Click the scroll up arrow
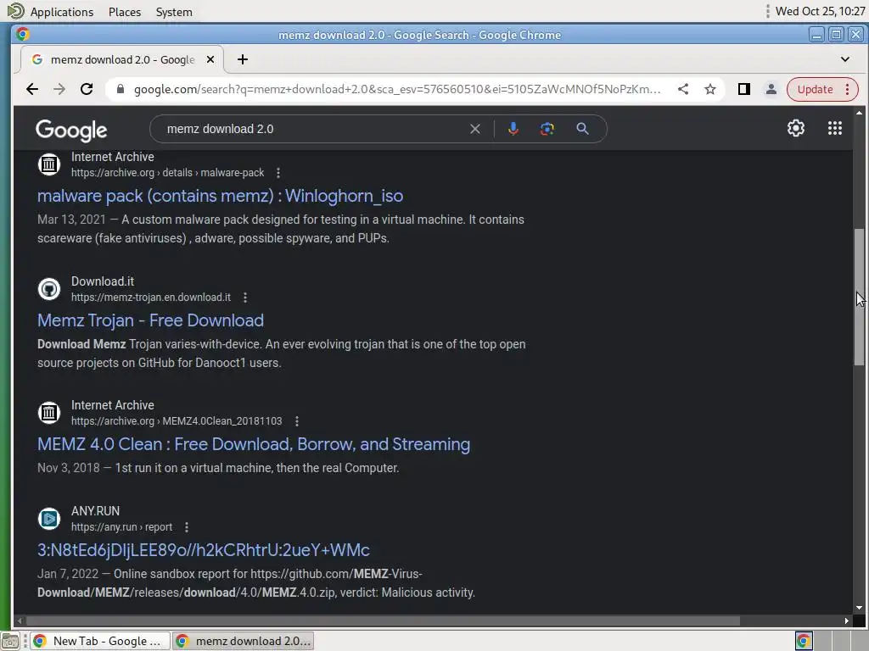 click(x=859, y=113)
